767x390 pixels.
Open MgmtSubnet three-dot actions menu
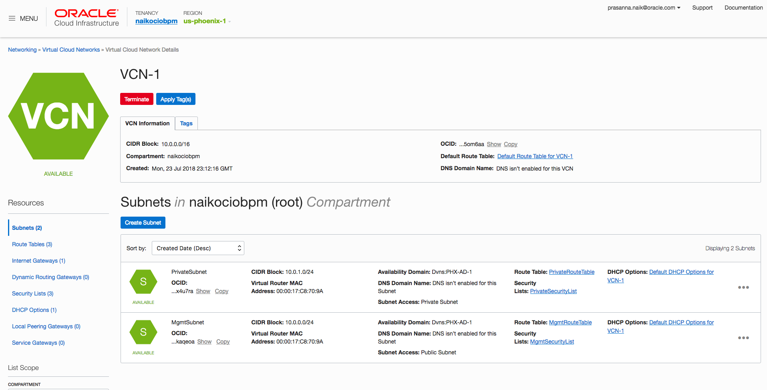(743, 338)
